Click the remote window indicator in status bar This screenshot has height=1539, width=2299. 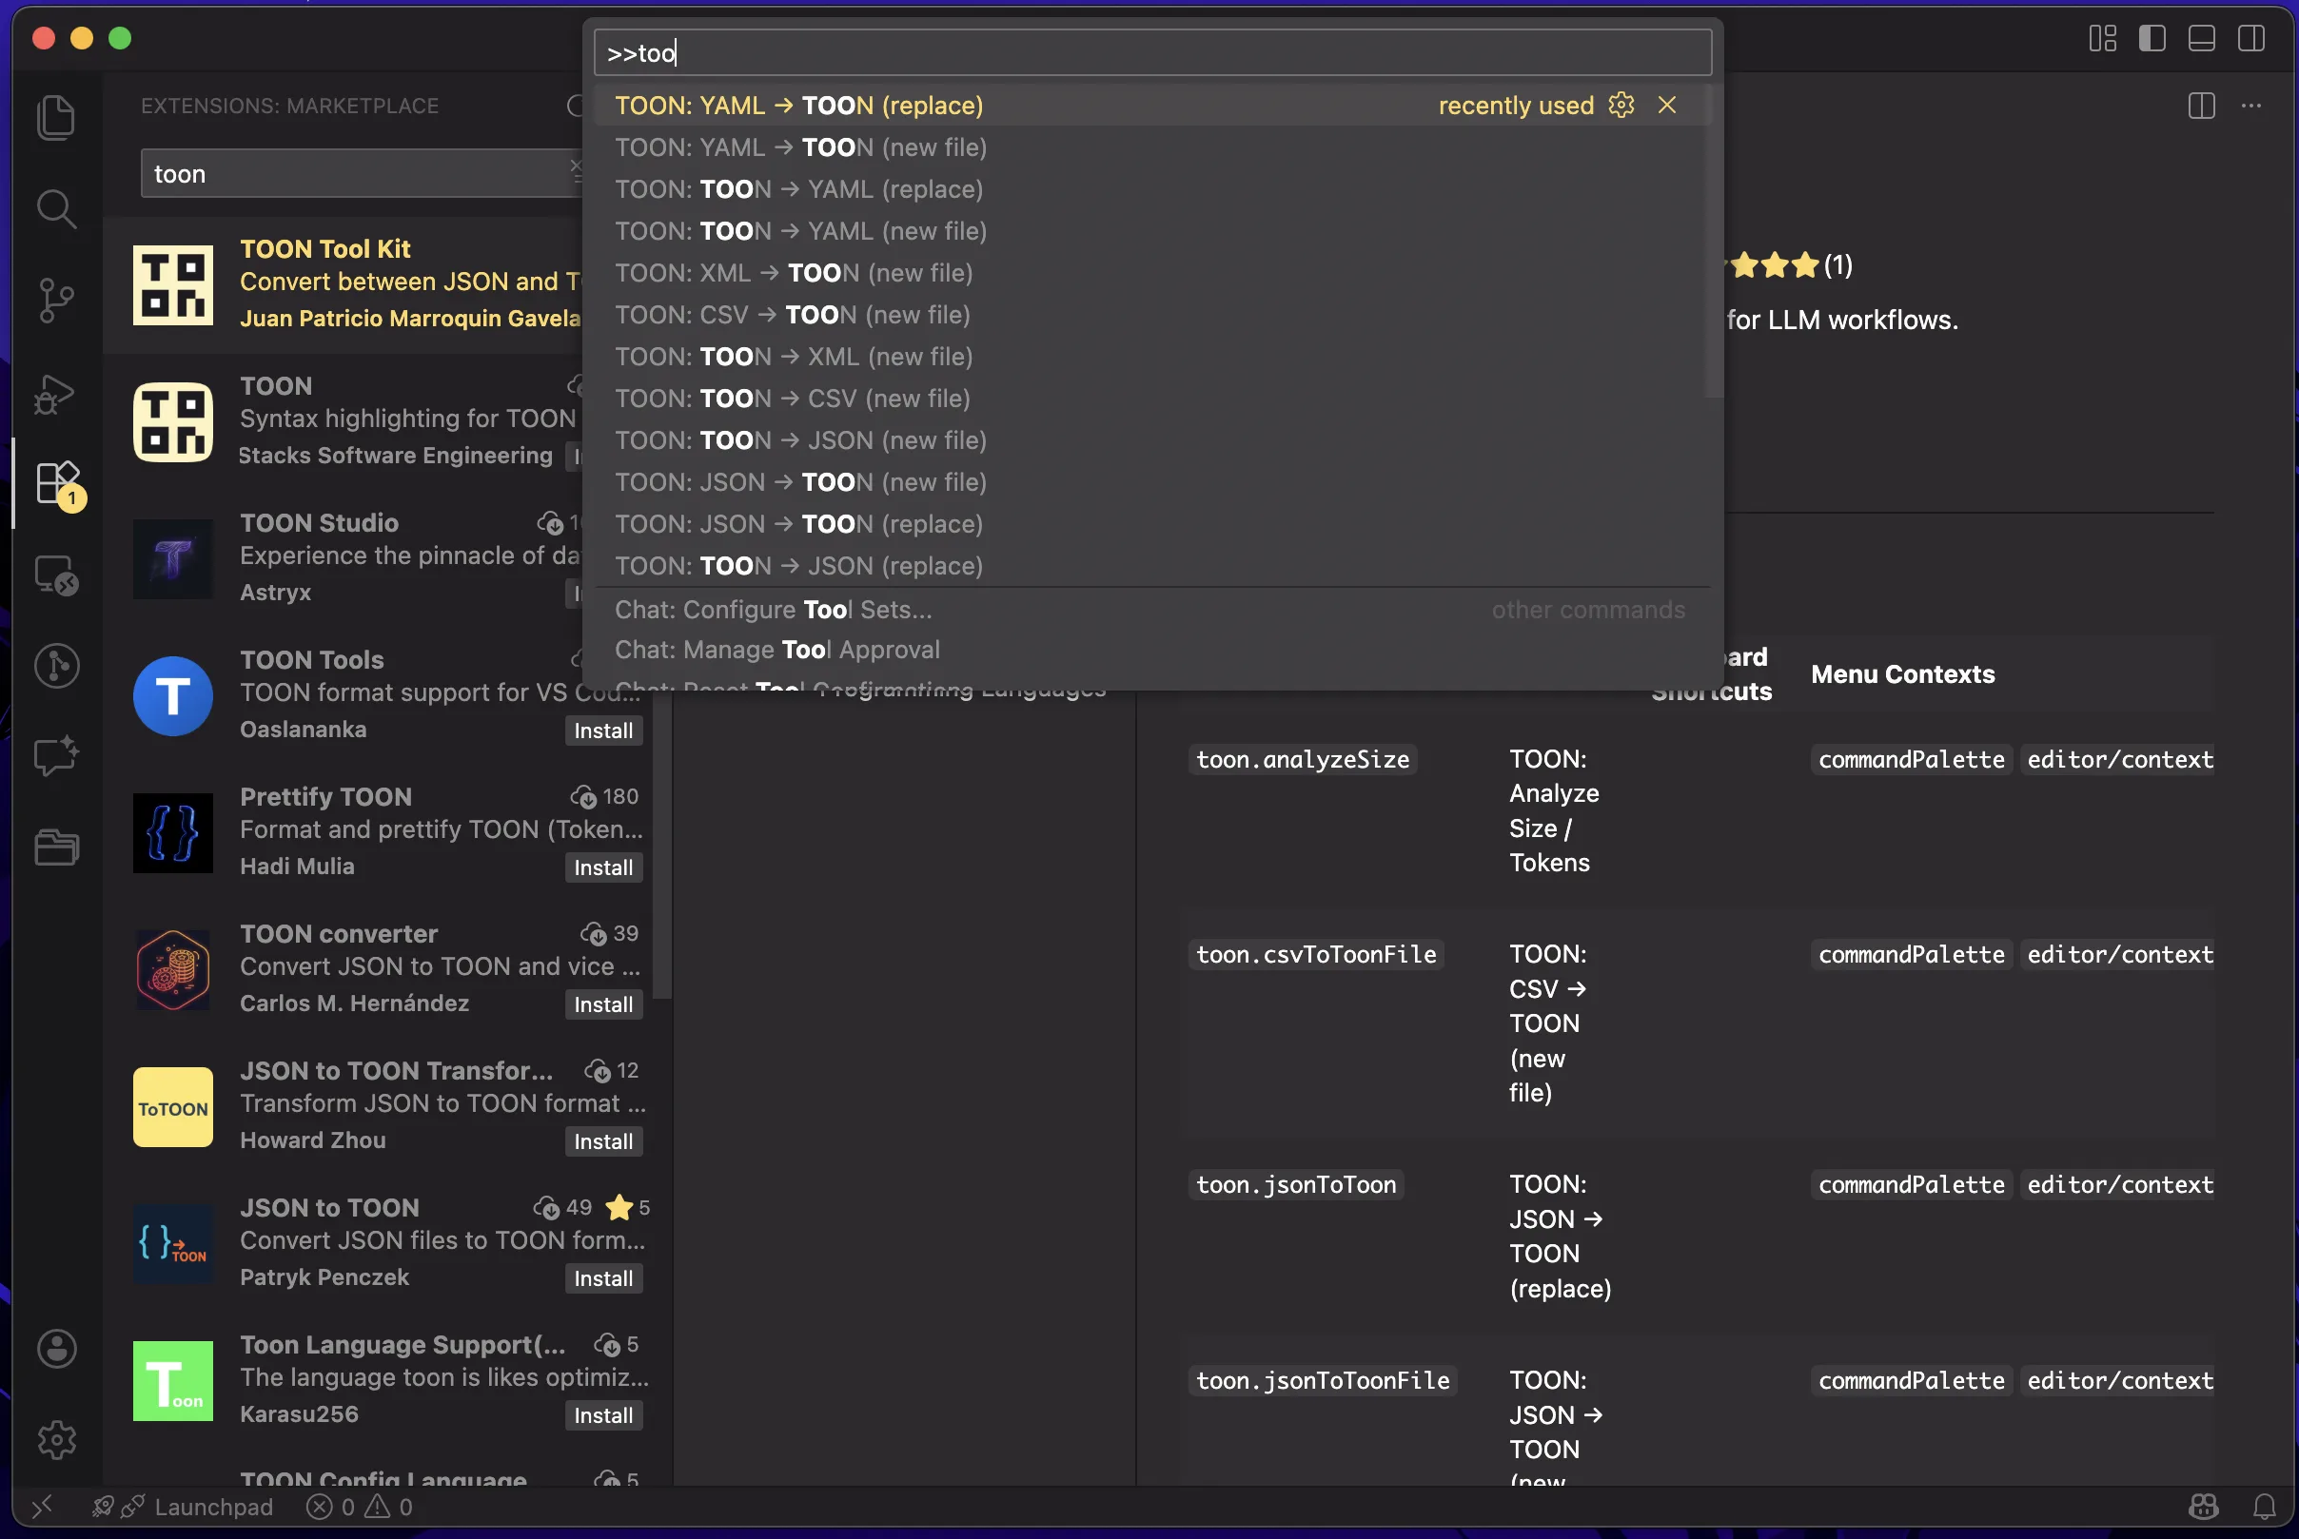pyautogui.click(x=41, y=1507)
